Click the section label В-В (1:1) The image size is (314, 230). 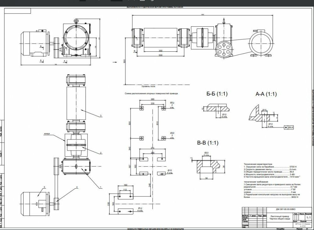(x=208, y=143)
